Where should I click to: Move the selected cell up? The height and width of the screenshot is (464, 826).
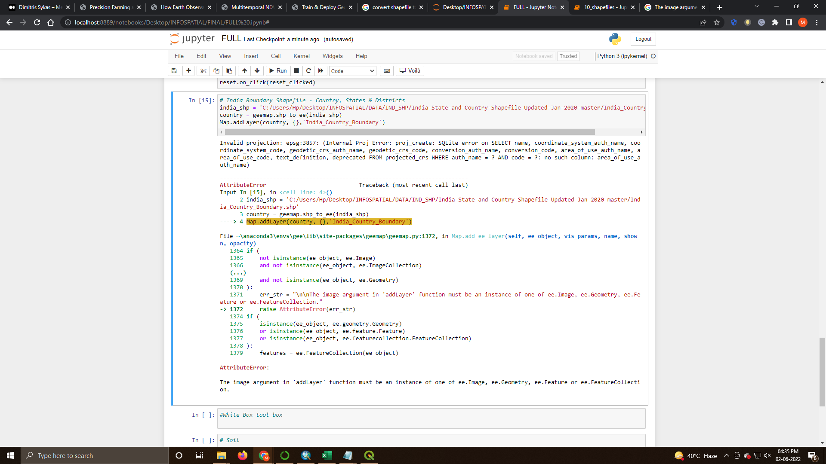(x=244, y=70)
